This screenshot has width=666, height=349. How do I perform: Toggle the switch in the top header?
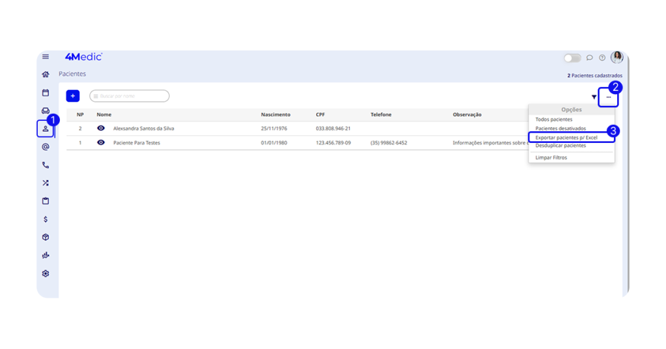(572, 58)
